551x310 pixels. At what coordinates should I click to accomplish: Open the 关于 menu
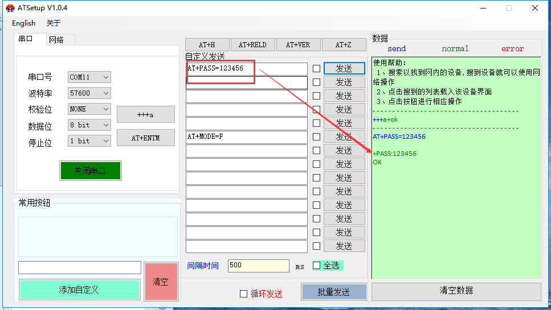[x=53, y=23]
